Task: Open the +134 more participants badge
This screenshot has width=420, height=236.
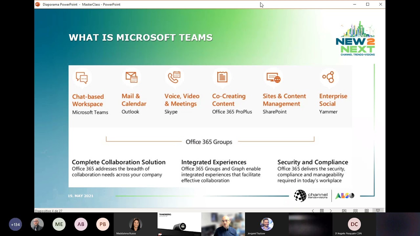Action: click(15, 224)
